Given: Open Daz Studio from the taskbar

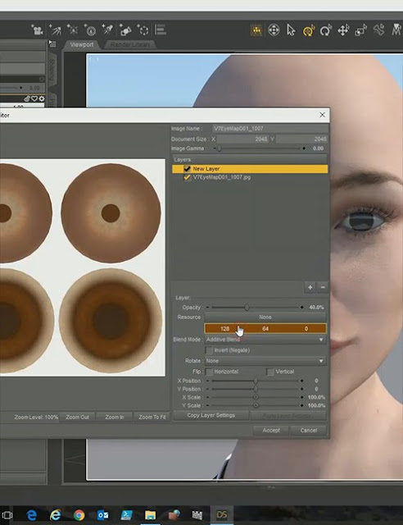Looking at the screenshot, I should (x=221, y=514).
